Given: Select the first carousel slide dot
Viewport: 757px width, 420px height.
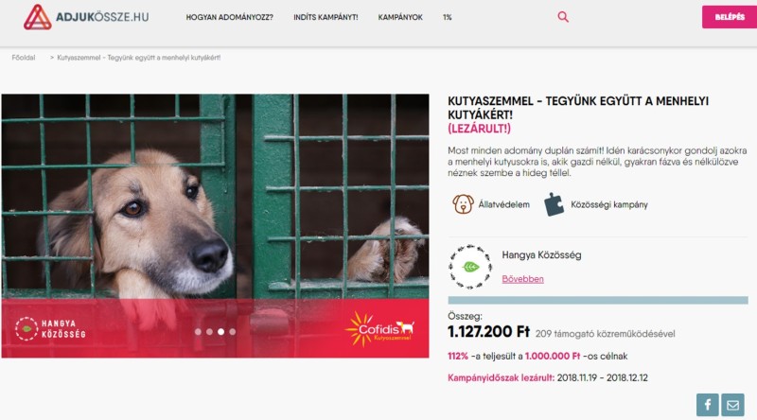Looking at the screenshot, I should (198, 332).
